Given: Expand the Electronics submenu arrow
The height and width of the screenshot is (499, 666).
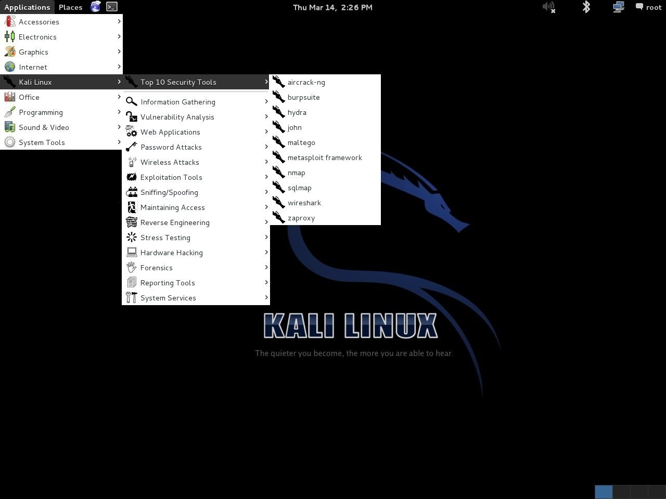Looking at the screenshot, I should (119, 36).
